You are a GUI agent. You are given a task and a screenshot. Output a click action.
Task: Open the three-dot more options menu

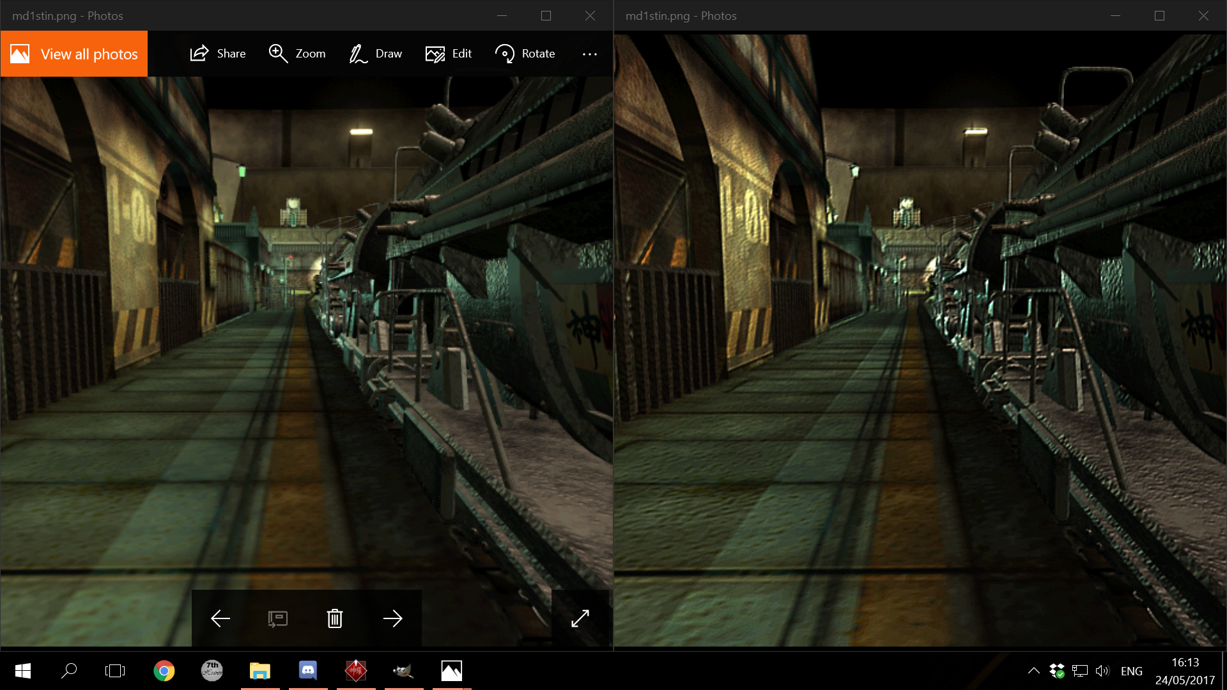tap(590, 54)
